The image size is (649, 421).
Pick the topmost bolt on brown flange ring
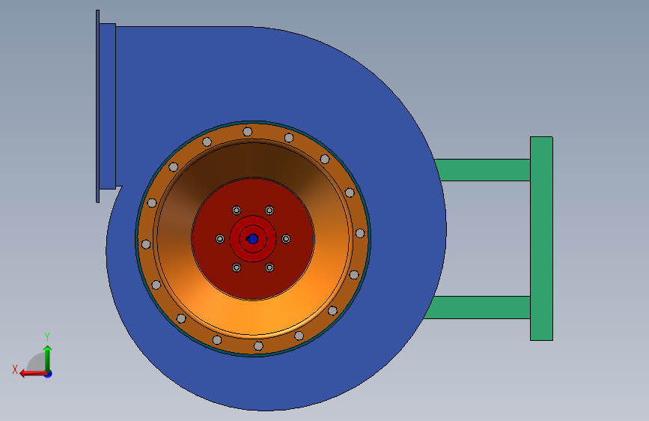pos(248,132)
